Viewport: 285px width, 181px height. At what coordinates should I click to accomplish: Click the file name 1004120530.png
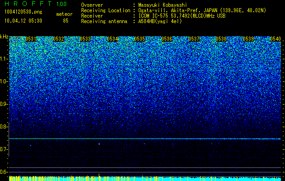(24, 12)
